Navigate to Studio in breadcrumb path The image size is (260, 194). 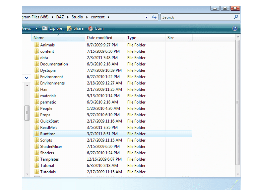pos(77,17)
